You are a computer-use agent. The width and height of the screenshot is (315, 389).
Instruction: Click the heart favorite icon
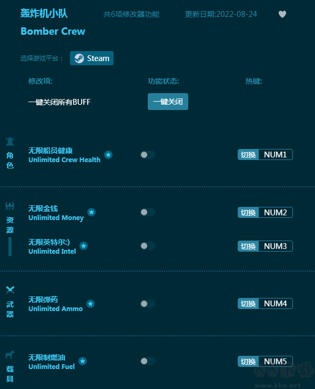point(282,14)
